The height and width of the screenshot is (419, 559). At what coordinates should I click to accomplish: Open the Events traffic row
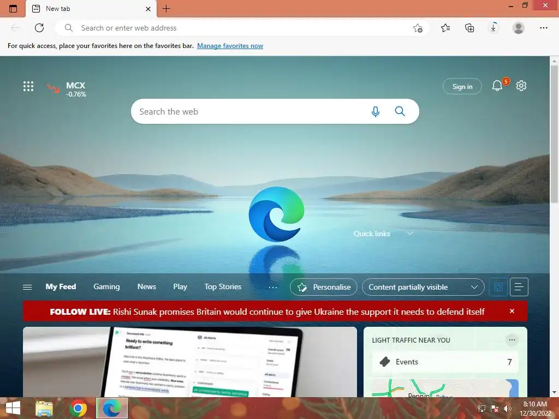[445, 362]
